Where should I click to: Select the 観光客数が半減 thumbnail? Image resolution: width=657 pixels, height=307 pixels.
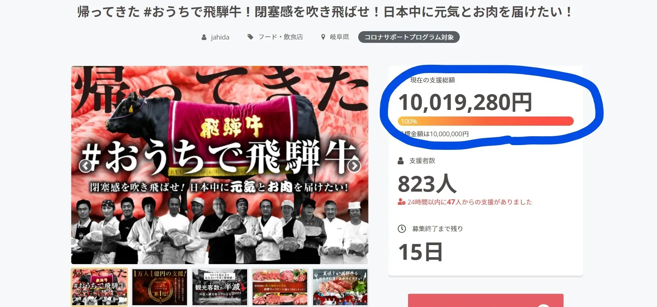(220, 287)
